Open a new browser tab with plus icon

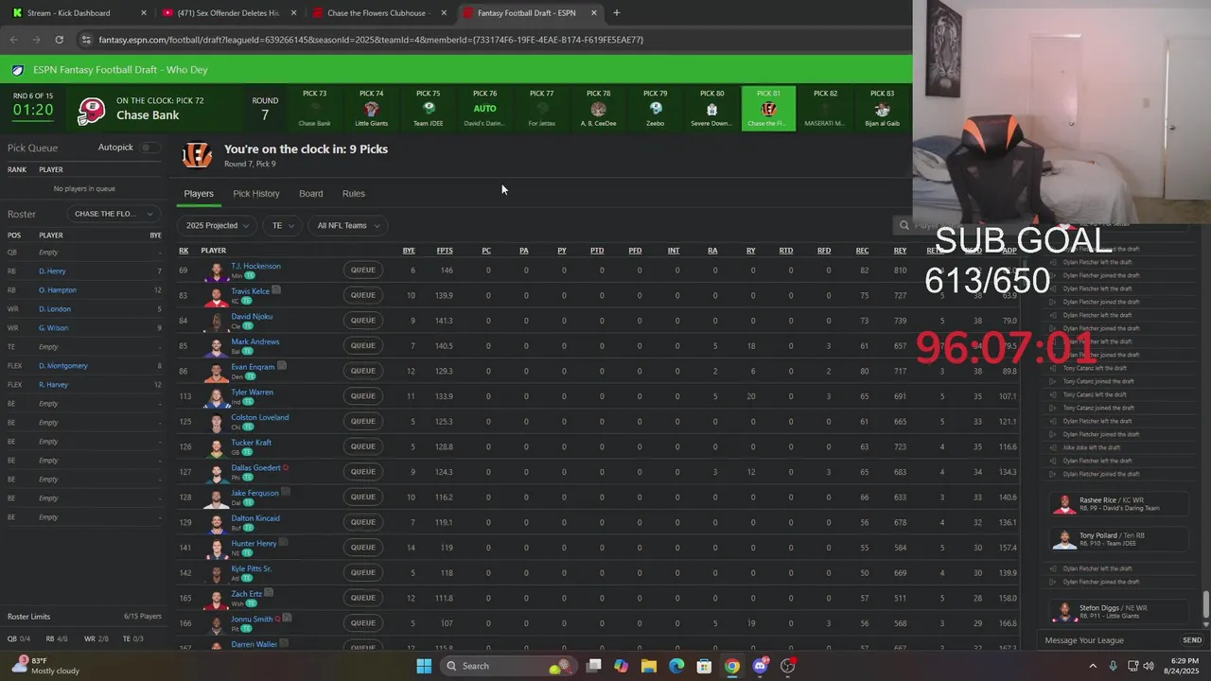click(616, 13)
